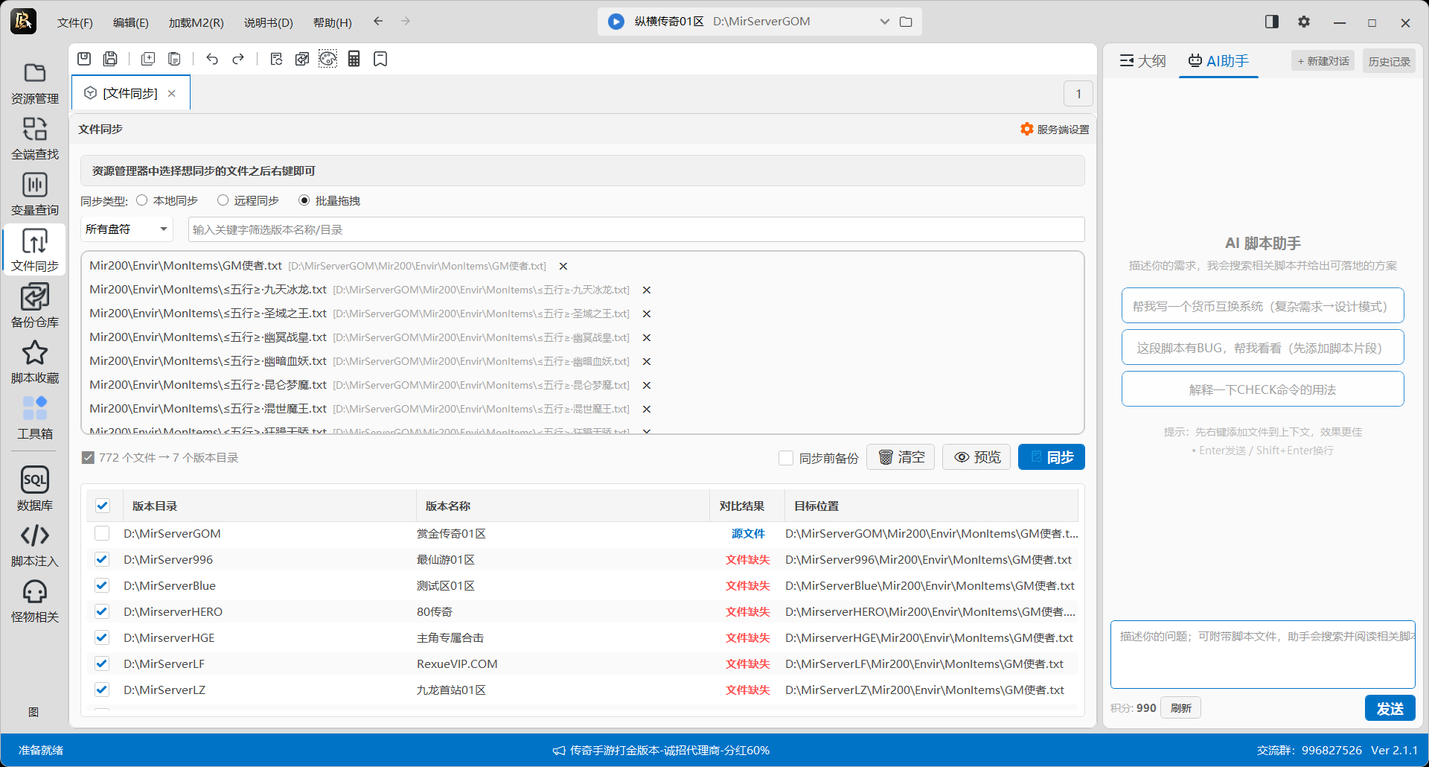
Task: Open 怪物相关 in the sidebar
Action: coord(35,601)
